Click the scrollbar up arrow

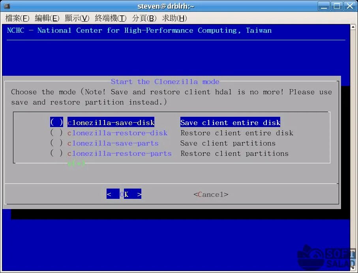pyautogui.click(x=353, y=27)
